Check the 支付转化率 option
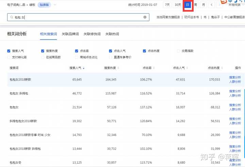 [x=9, y=57]
